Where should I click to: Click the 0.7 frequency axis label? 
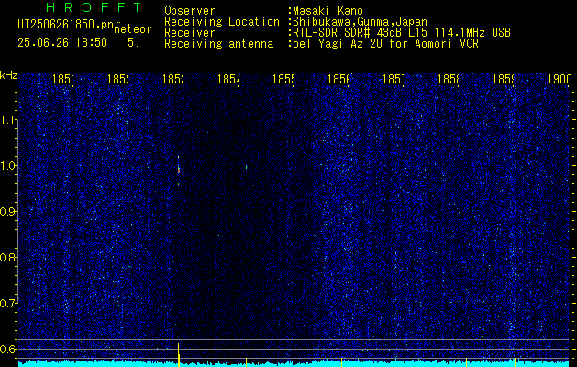coord(9,304)
